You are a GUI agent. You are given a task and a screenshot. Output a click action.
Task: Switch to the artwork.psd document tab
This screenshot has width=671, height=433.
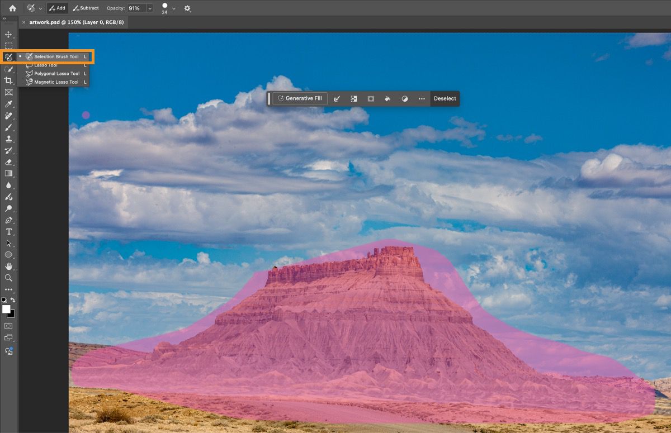click(x=74, y=22)
